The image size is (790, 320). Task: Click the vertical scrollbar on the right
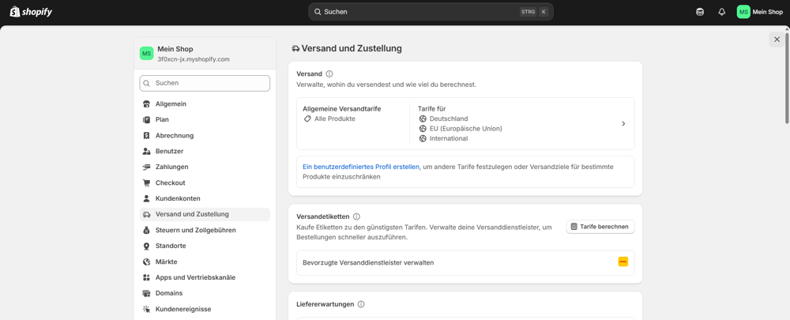point(786,79)
